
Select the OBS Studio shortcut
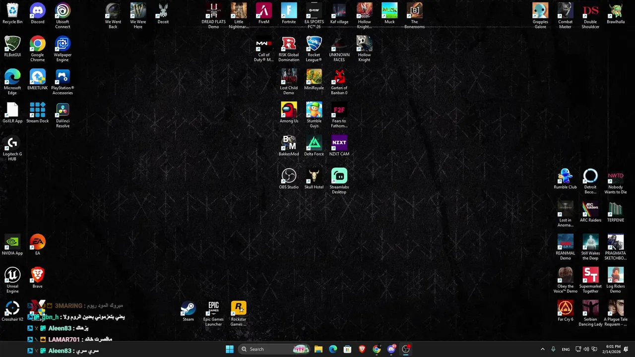point(289,178)
